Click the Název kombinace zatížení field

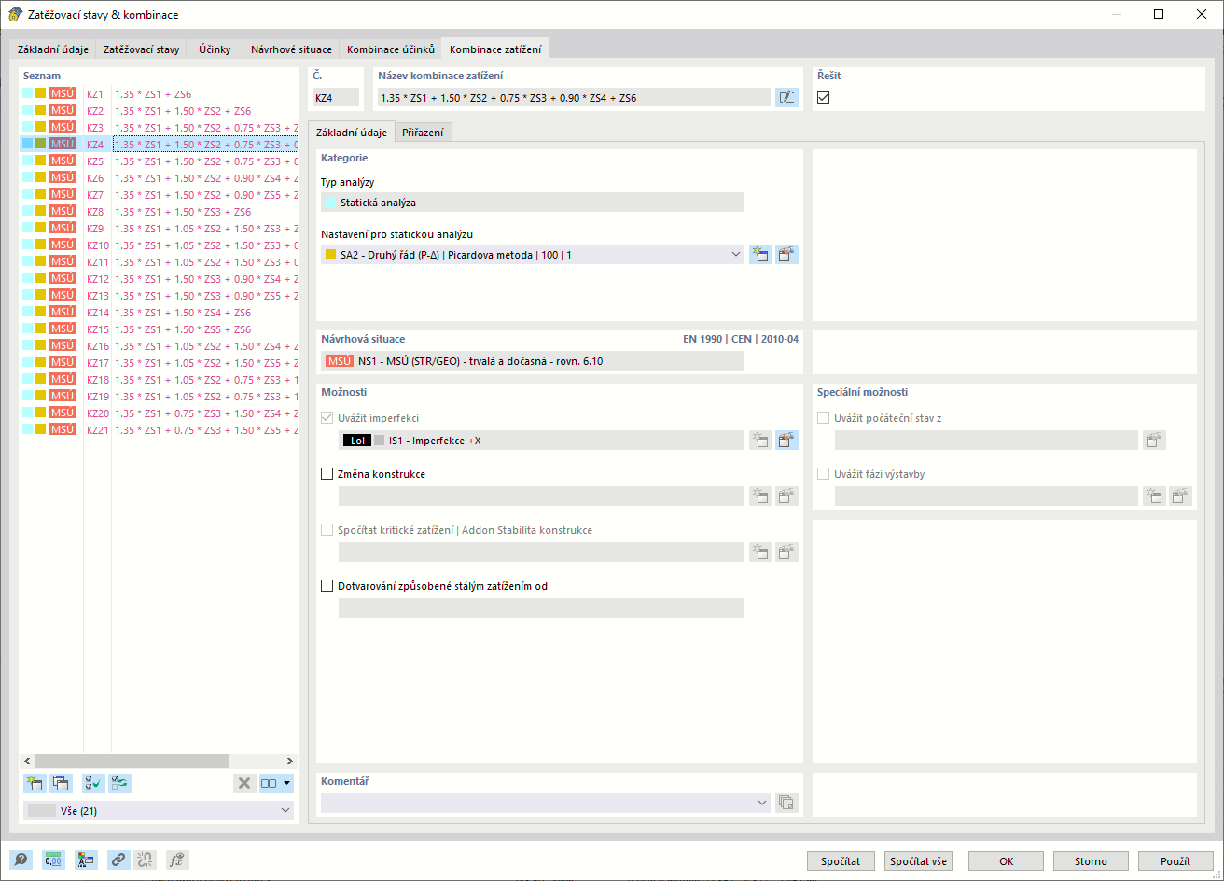point(574,97)
